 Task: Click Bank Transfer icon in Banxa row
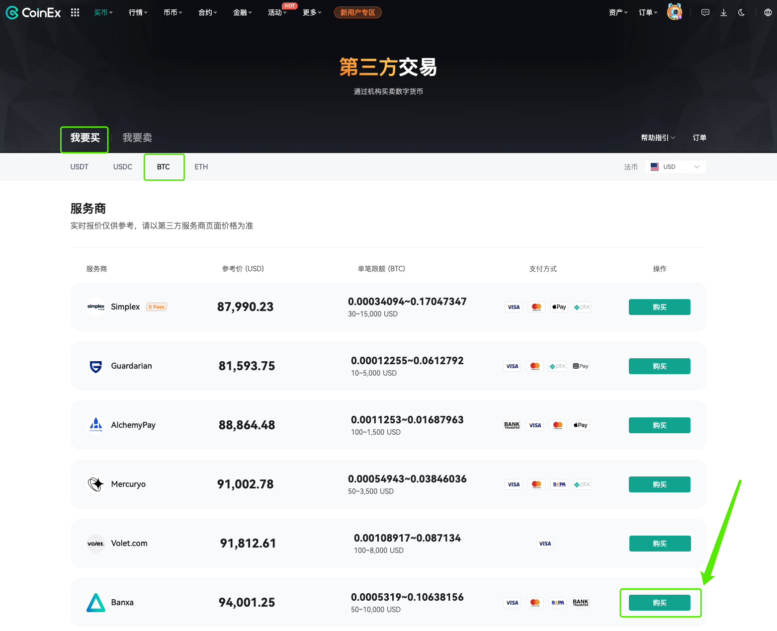[x=581, y=603]
